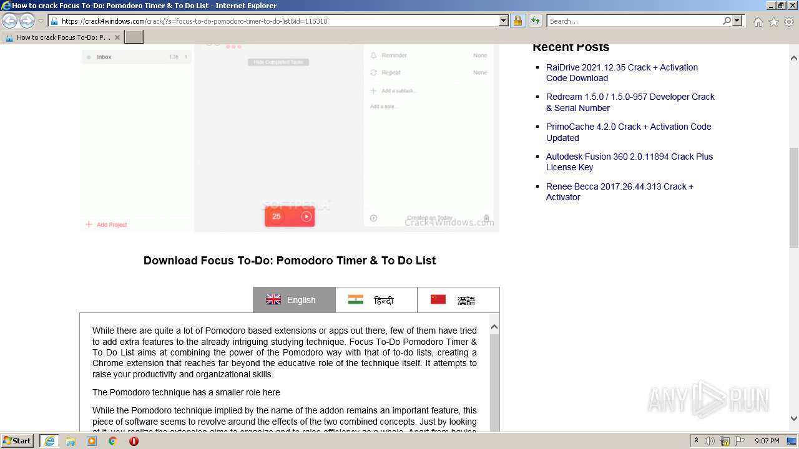The image size is (799, 449).
Task: Open recent pages dropdown beside Forward button
Action: click(41, 21)
